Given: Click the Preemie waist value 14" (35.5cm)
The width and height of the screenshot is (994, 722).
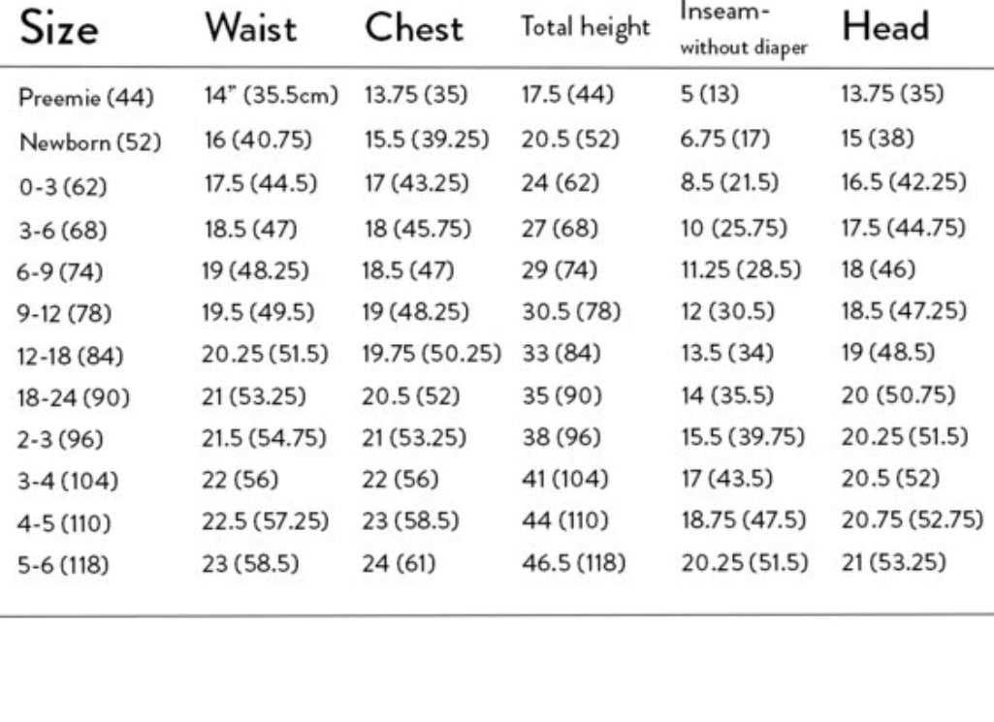Looking at the screenshot, I should coord(271,96).
